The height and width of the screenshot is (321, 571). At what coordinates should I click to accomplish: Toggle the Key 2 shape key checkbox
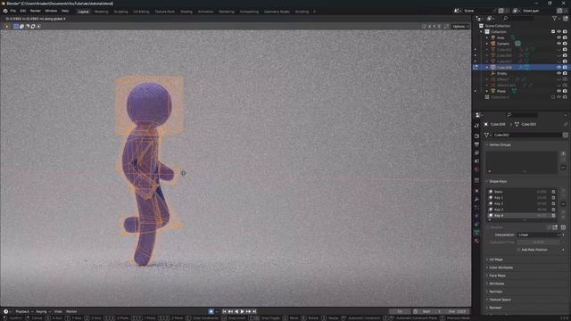[553, 203]
